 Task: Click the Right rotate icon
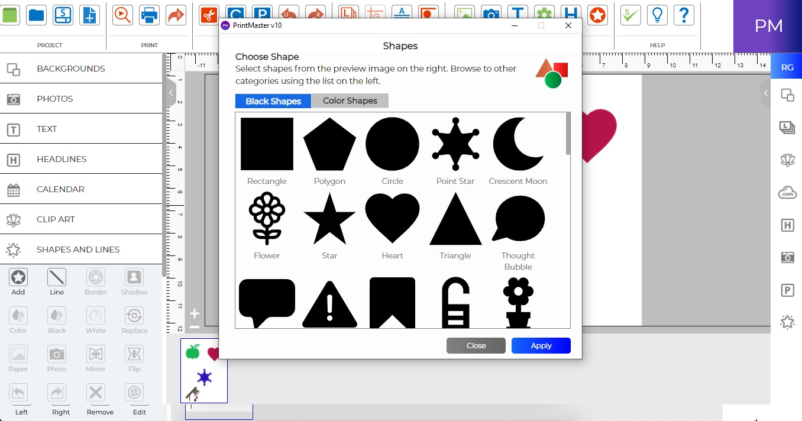tap(57, 393)
